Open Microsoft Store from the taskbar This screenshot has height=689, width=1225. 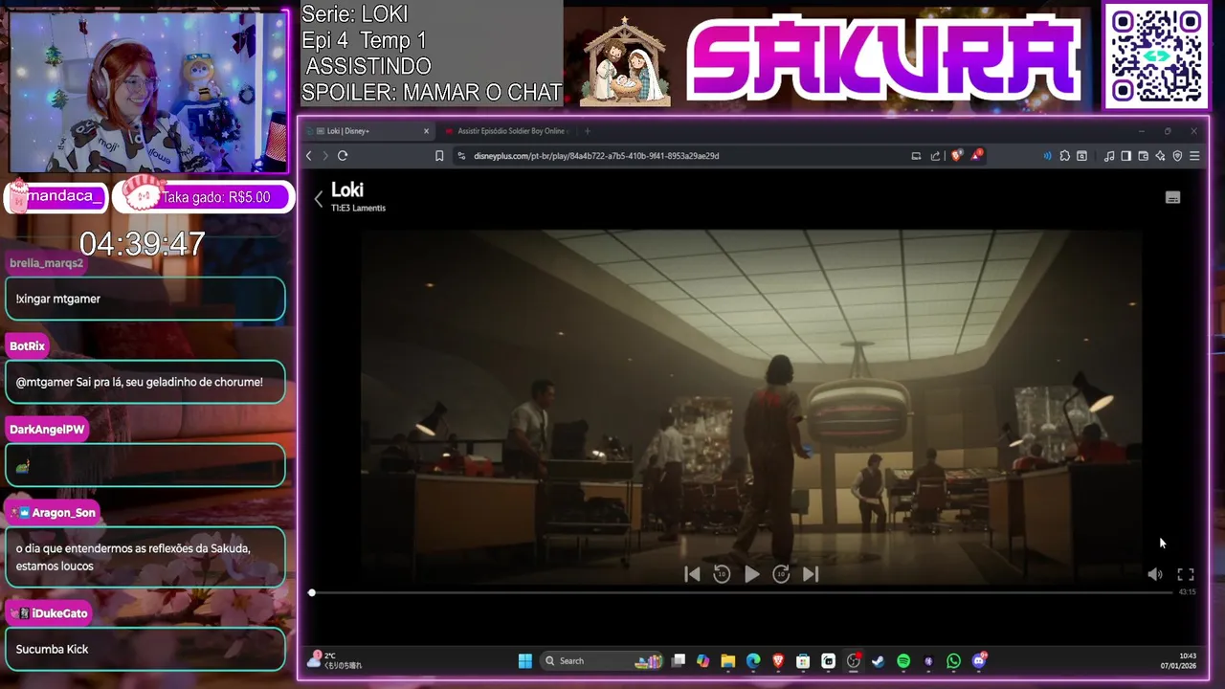pyautogui.click(x=803, y=661)
